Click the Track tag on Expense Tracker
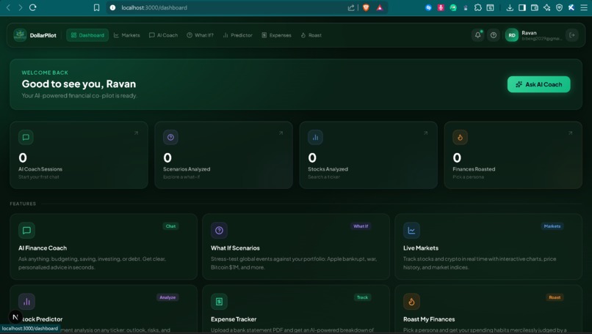The image size is (592, 334). [362, 297]
